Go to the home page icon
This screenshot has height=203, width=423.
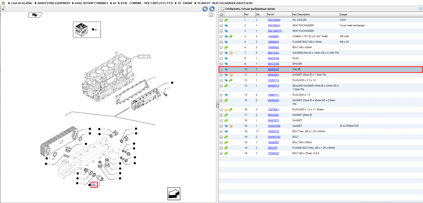[3, 3]
